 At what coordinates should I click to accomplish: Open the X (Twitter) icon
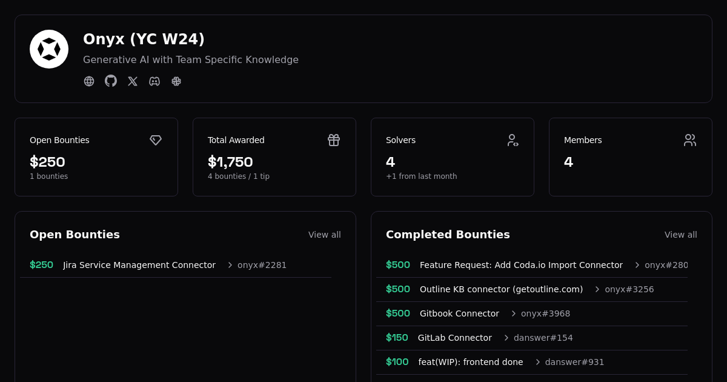coord(133,81)
